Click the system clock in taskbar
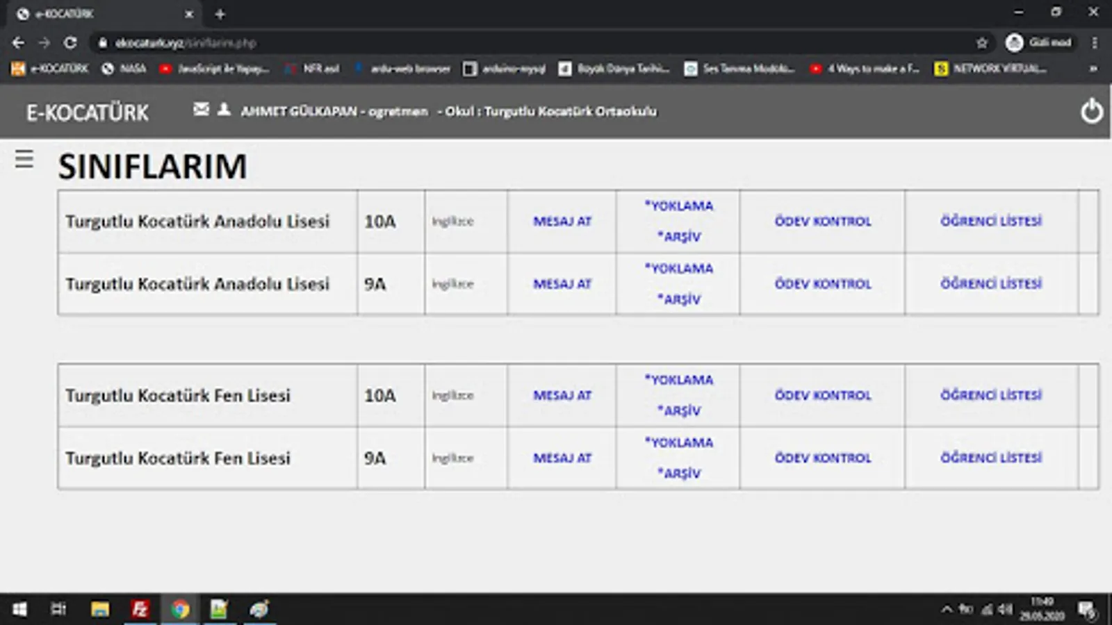1112x625 pixels. pos(1042,609)
